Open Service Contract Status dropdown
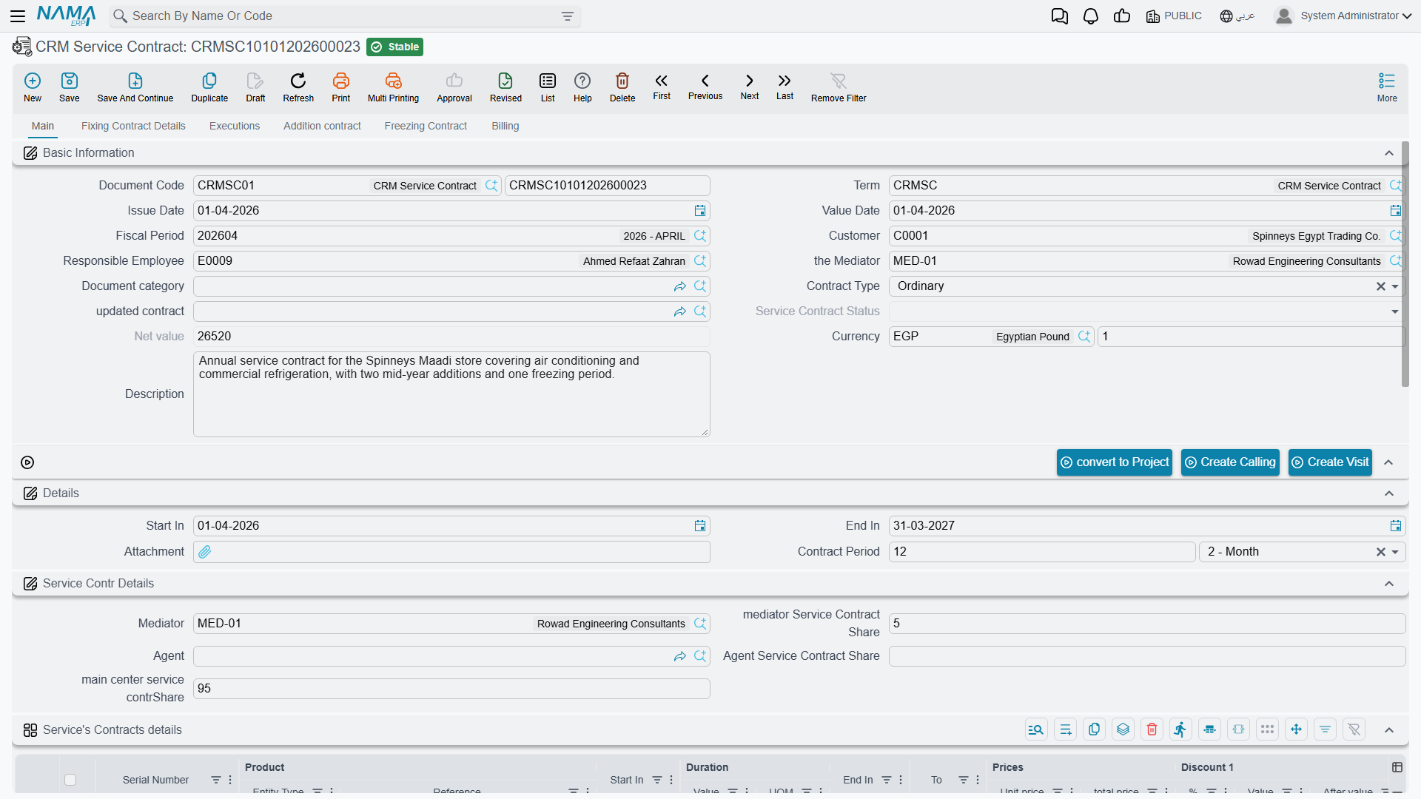This screenshot has width=1421, height=799. coord(1395,311)
